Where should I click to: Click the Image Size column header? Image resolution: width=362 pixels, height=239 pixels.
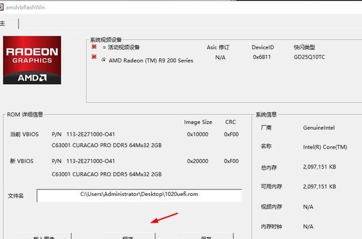[x=198, y=122]
